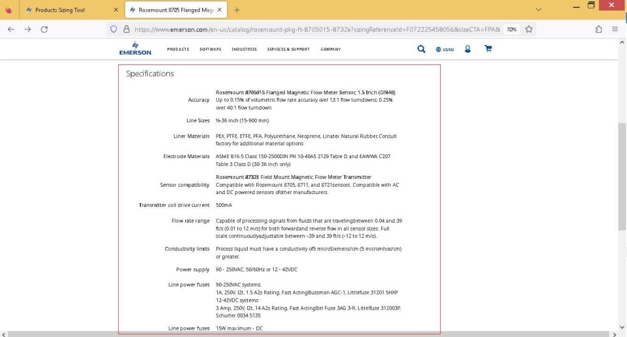Open the Products menu

point(178,49)
